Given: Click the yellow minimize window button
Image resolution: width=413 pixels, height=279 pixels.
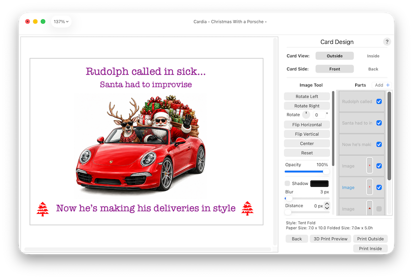Looking at the screenshot, I should point(35,21).
